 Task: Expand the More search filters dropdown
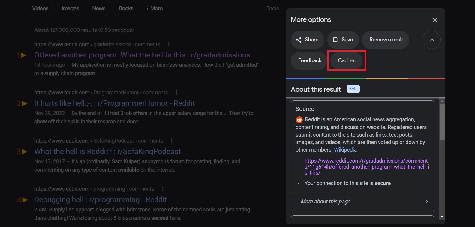155,8
